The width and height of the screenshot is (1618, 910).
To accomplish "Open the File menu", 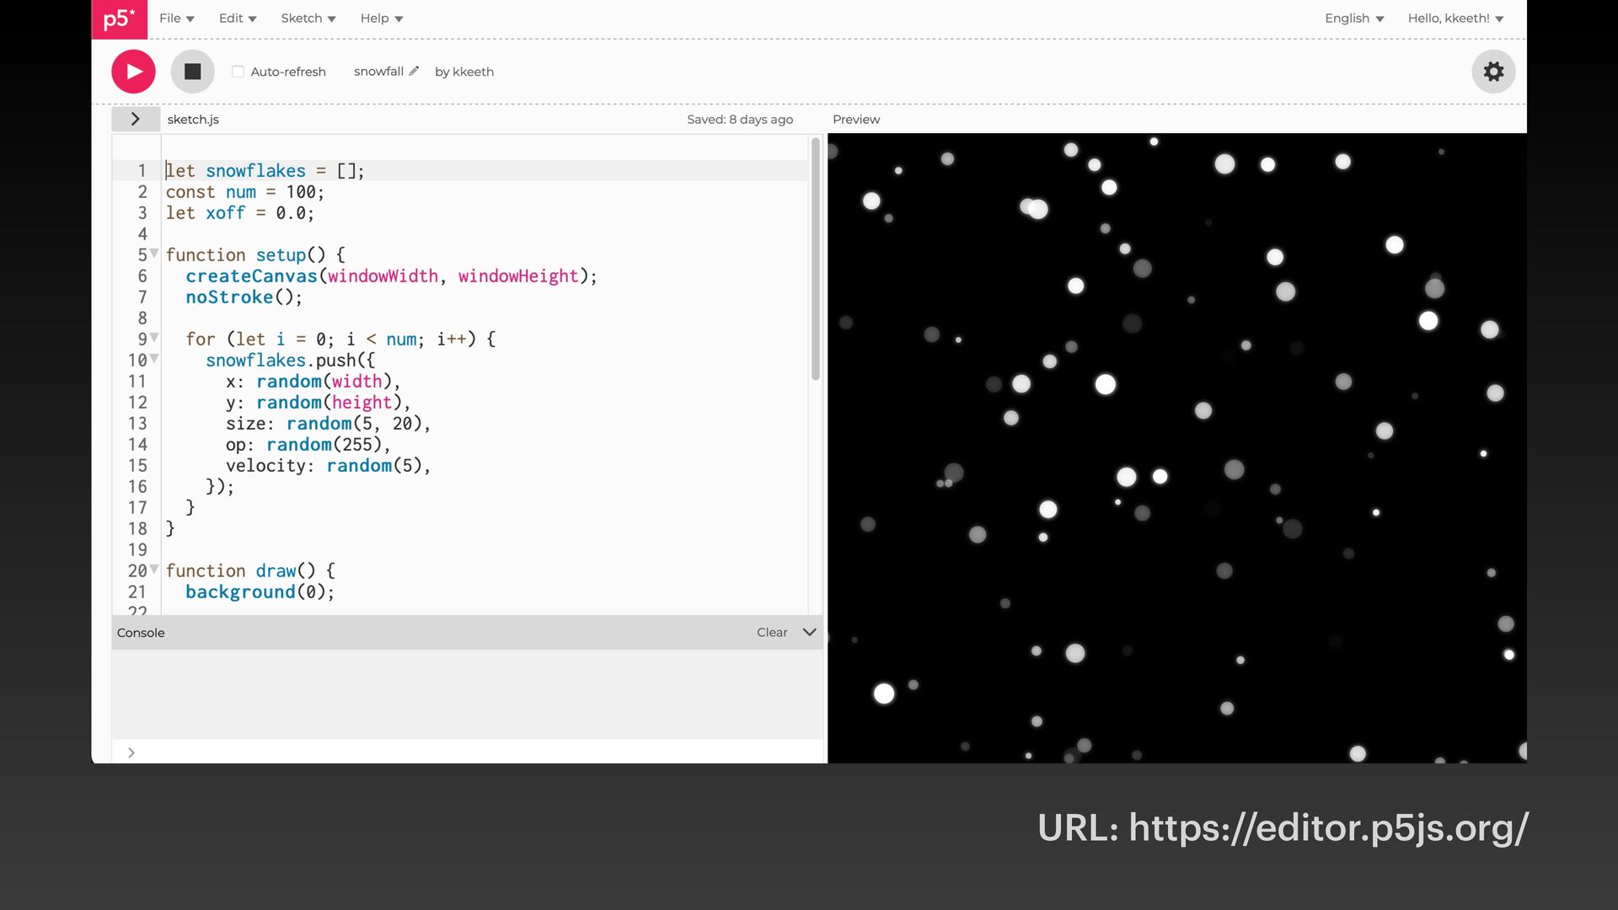I will point(177,19).
